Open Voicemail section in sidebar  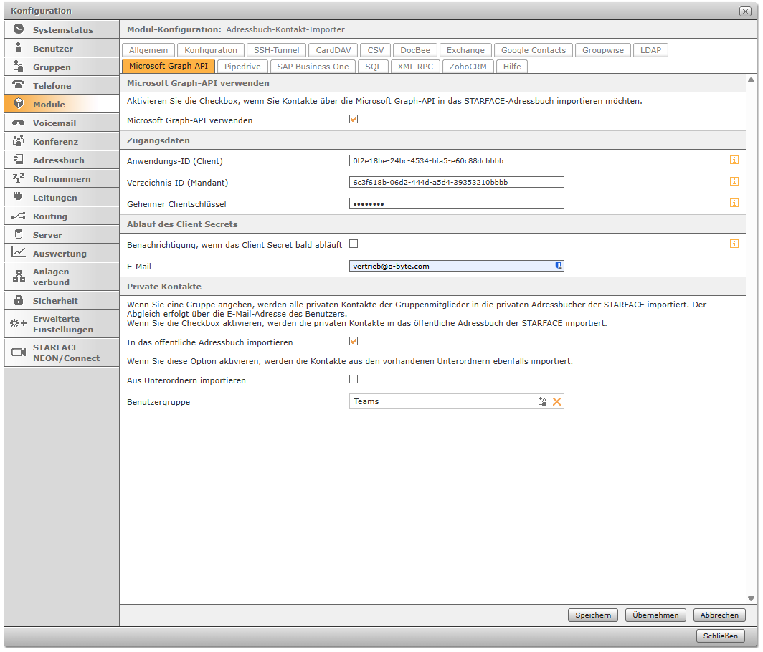[54, 123]
